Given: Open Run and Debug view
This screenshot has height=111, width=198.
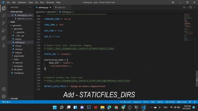Looking at the screenshot, I should click(x=4, y=31).
